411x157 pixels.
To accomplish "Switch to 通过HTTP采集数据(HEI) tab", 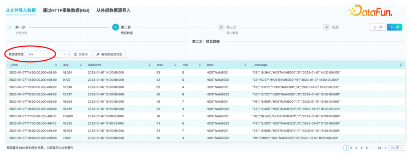I will pyautogui.click(x=66, y=10).
